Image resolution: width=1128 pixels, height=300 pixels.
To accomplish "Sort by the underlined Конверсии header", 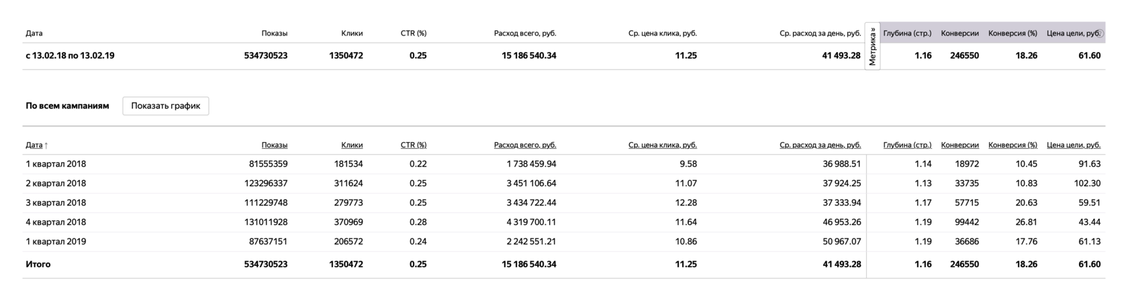I will (x=959, y=145).
